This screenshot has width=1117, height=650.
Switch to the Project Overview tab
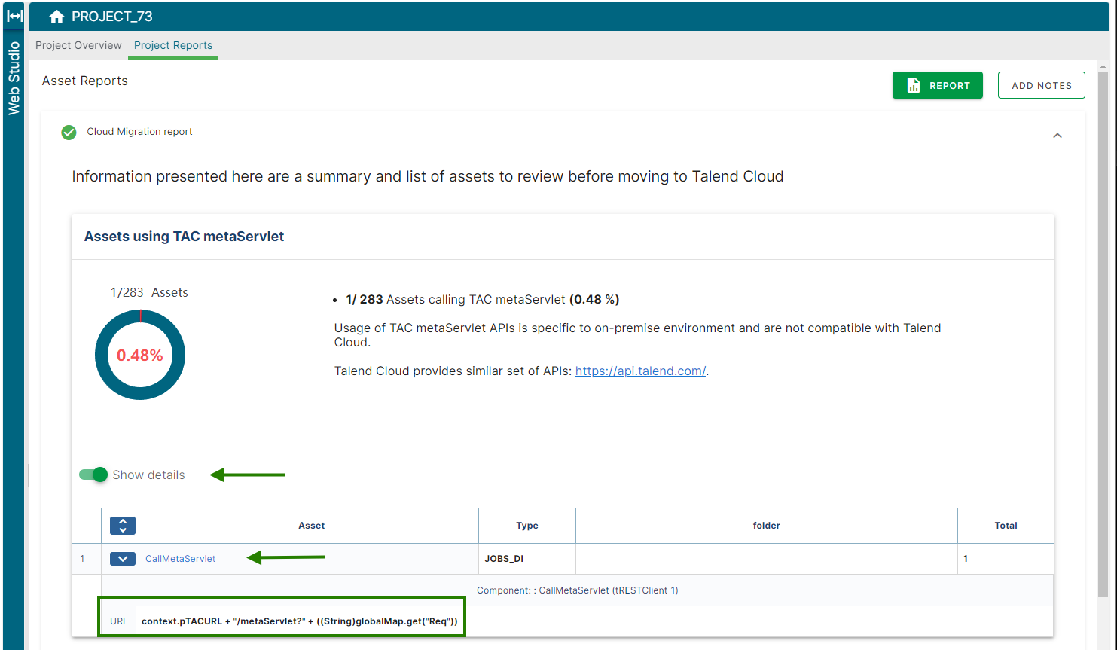[x=78, y=45]
